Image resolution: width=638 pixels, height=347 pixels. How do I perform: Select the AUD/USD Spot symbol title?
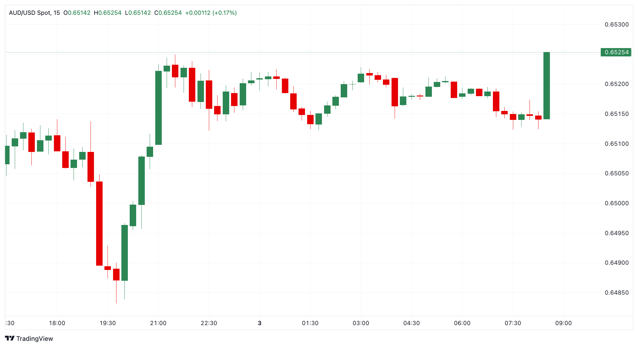click(30, 13)
